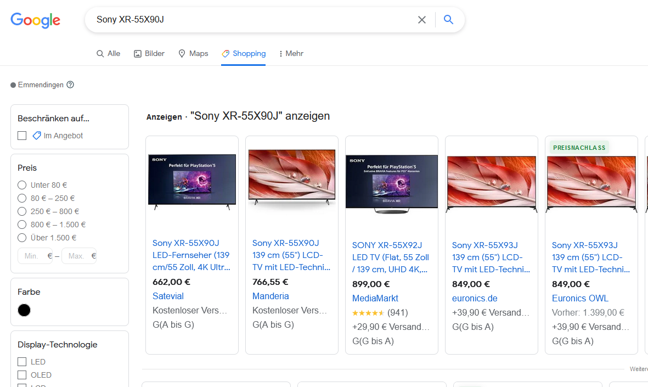
Task: Open the location help question mark icon
Action: click(x=70, y=85)
